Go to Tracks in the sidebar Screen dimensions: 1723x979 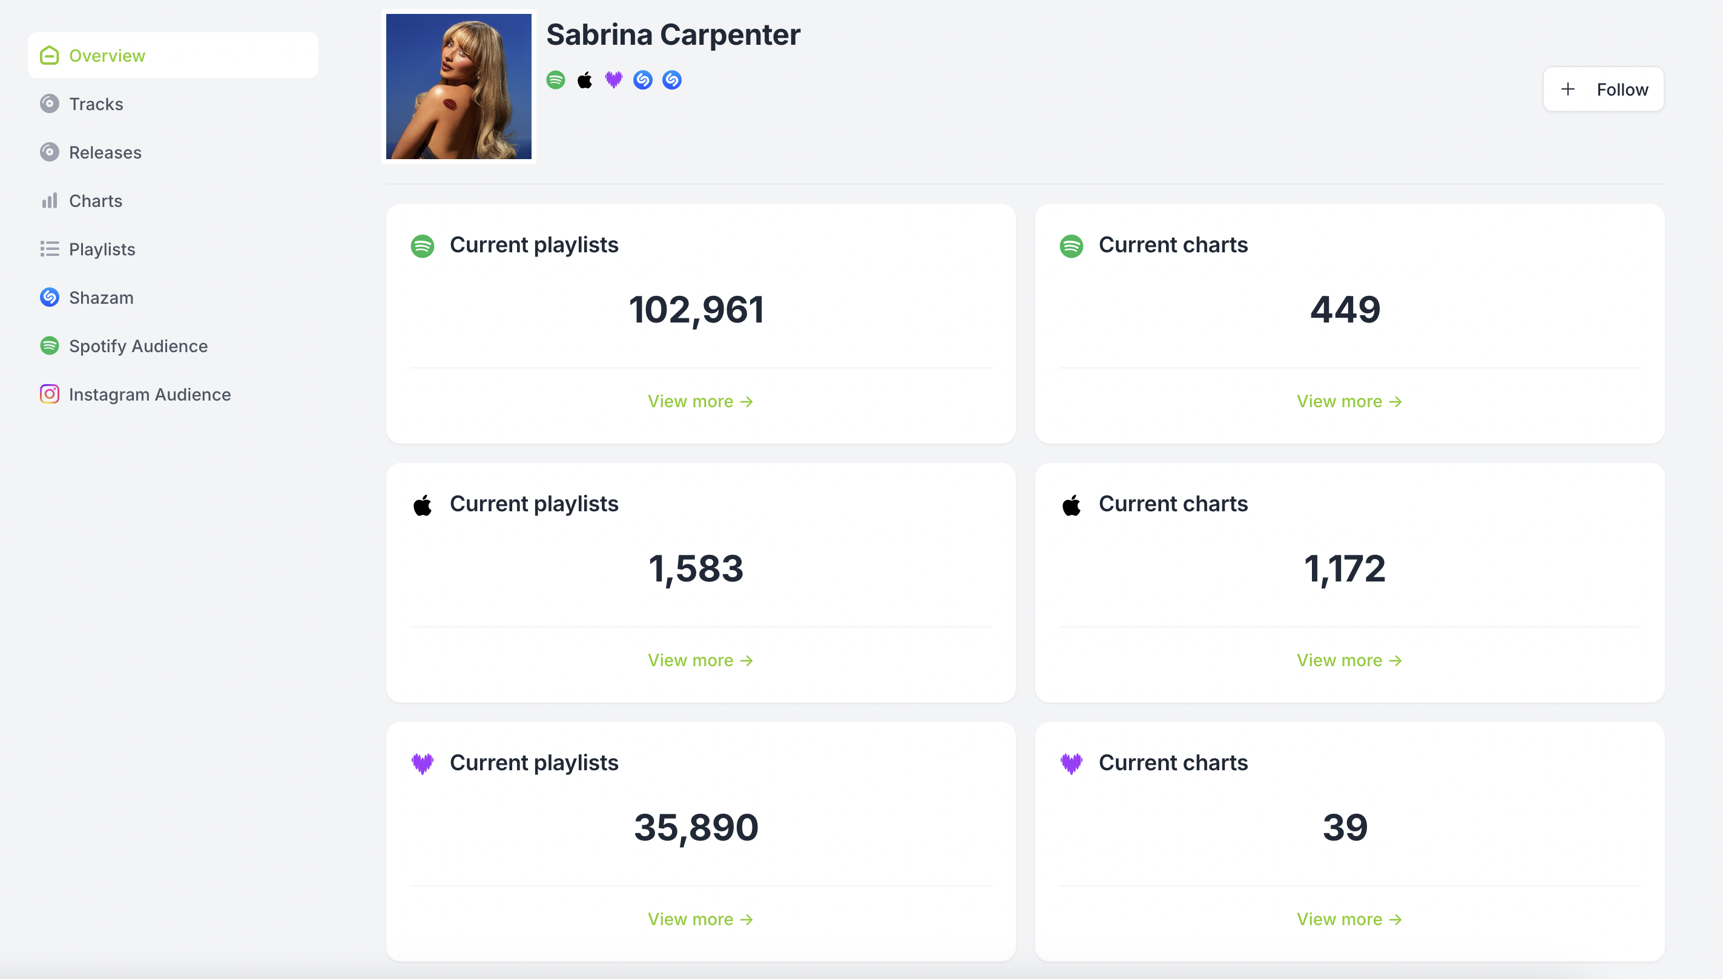[x=173, y=103]
